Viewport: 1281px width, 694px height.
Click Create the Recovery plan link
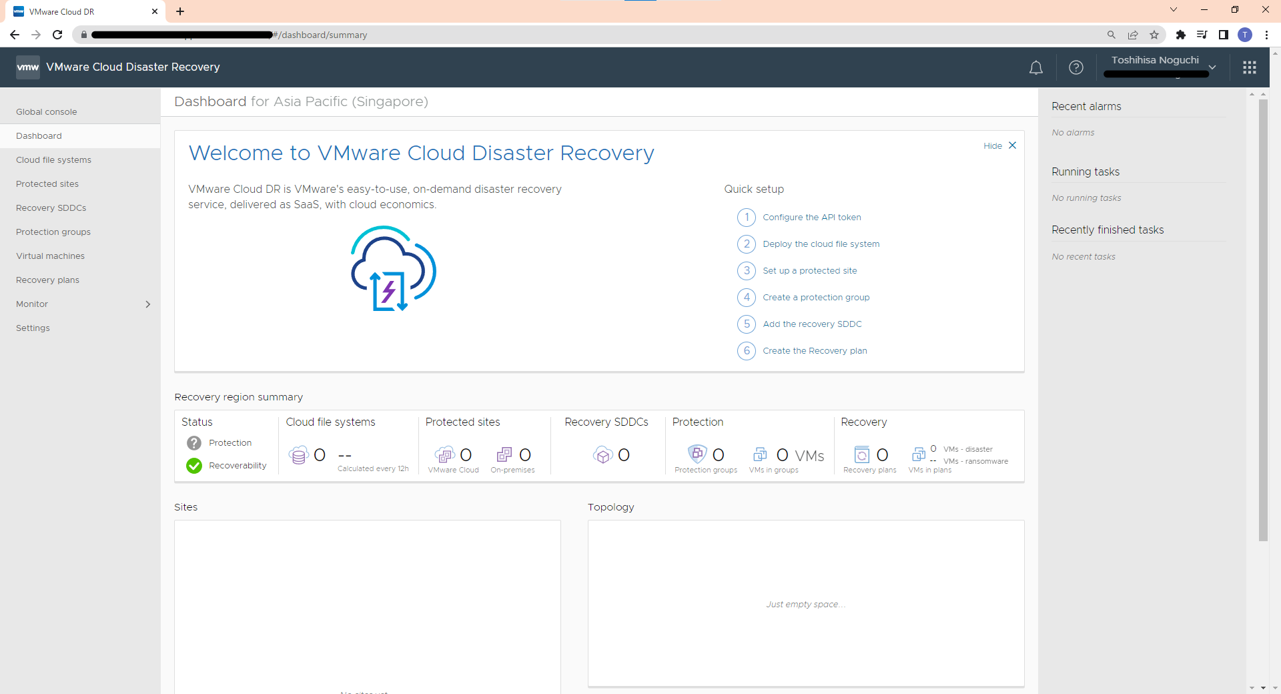[815, 351]
